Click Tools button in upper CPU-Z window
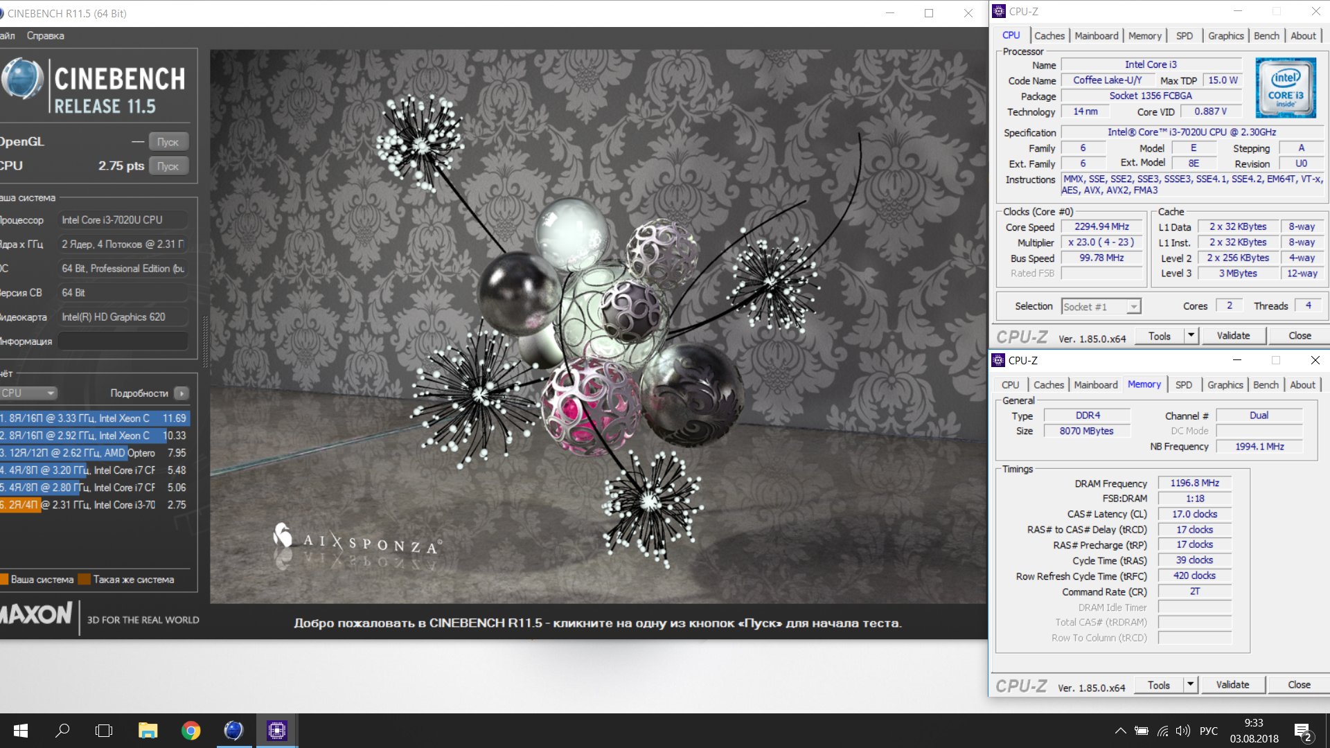Image resolution: width=1330 pixels, height=748 pixels. click(1160, 336)
